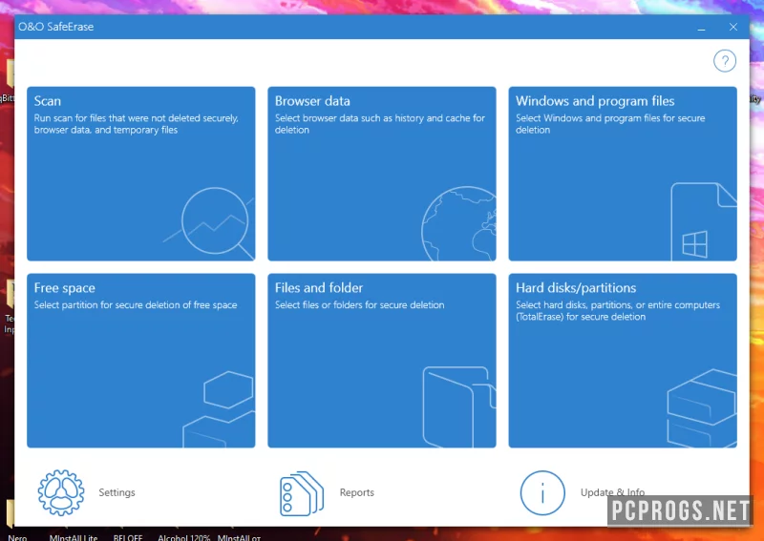The width and height of the screenshot is (764, 541).
Task: Close the O&O SafeErase window
Action: click(732, 28)
